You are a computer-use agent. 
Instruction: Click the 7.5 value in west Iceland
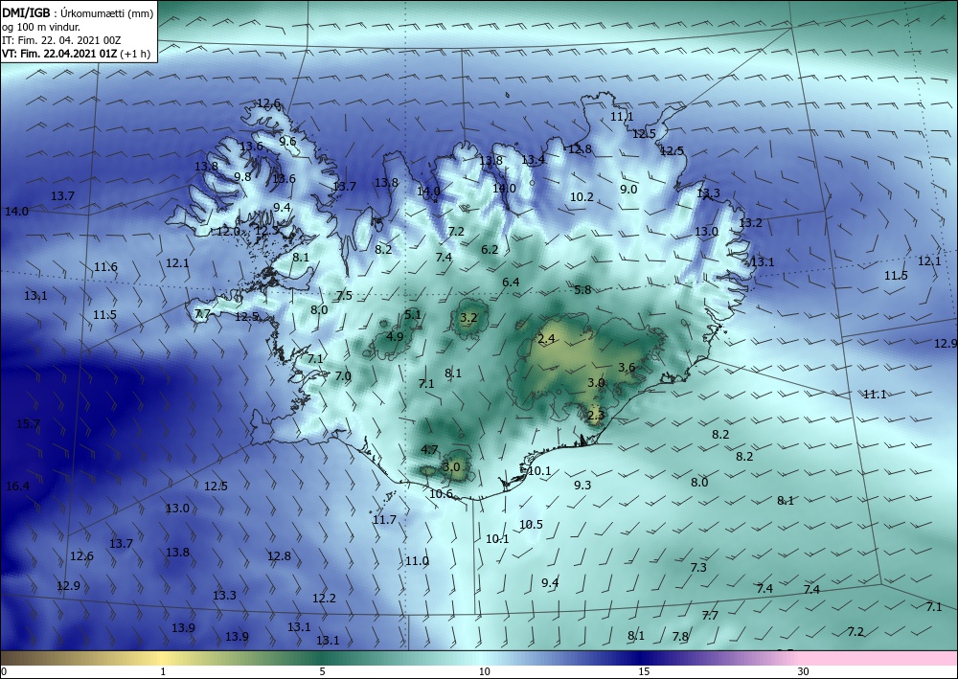pos(344,296)
